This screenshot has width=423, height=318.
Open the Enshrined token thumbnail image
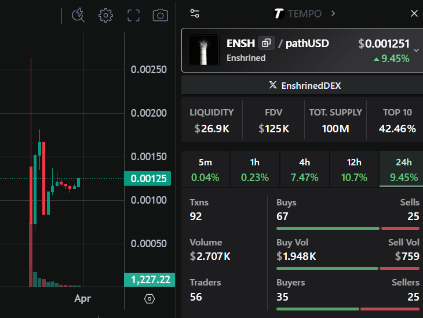point(203,50)
